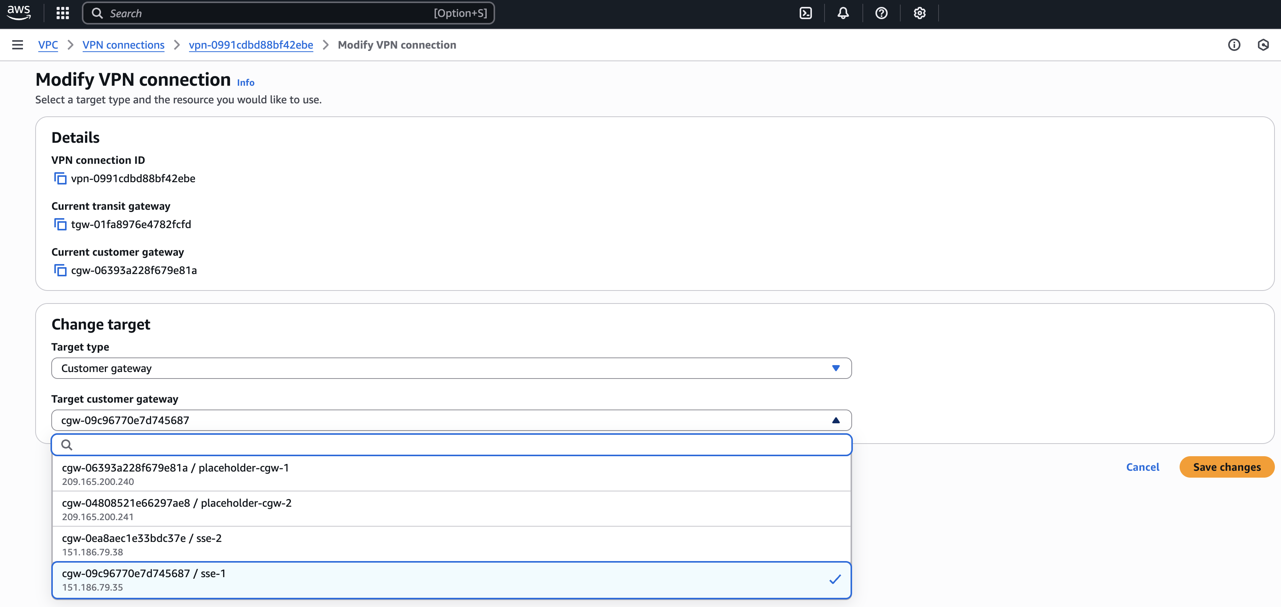The image size is (1281, 607).
Task: Go to VPC breadcrumb link
Action: pos(48,45)
